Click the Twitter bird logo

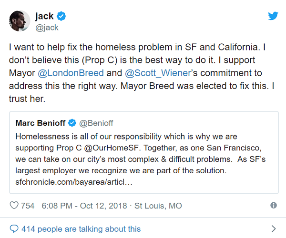pyautogui.click(x=273, y=16)
